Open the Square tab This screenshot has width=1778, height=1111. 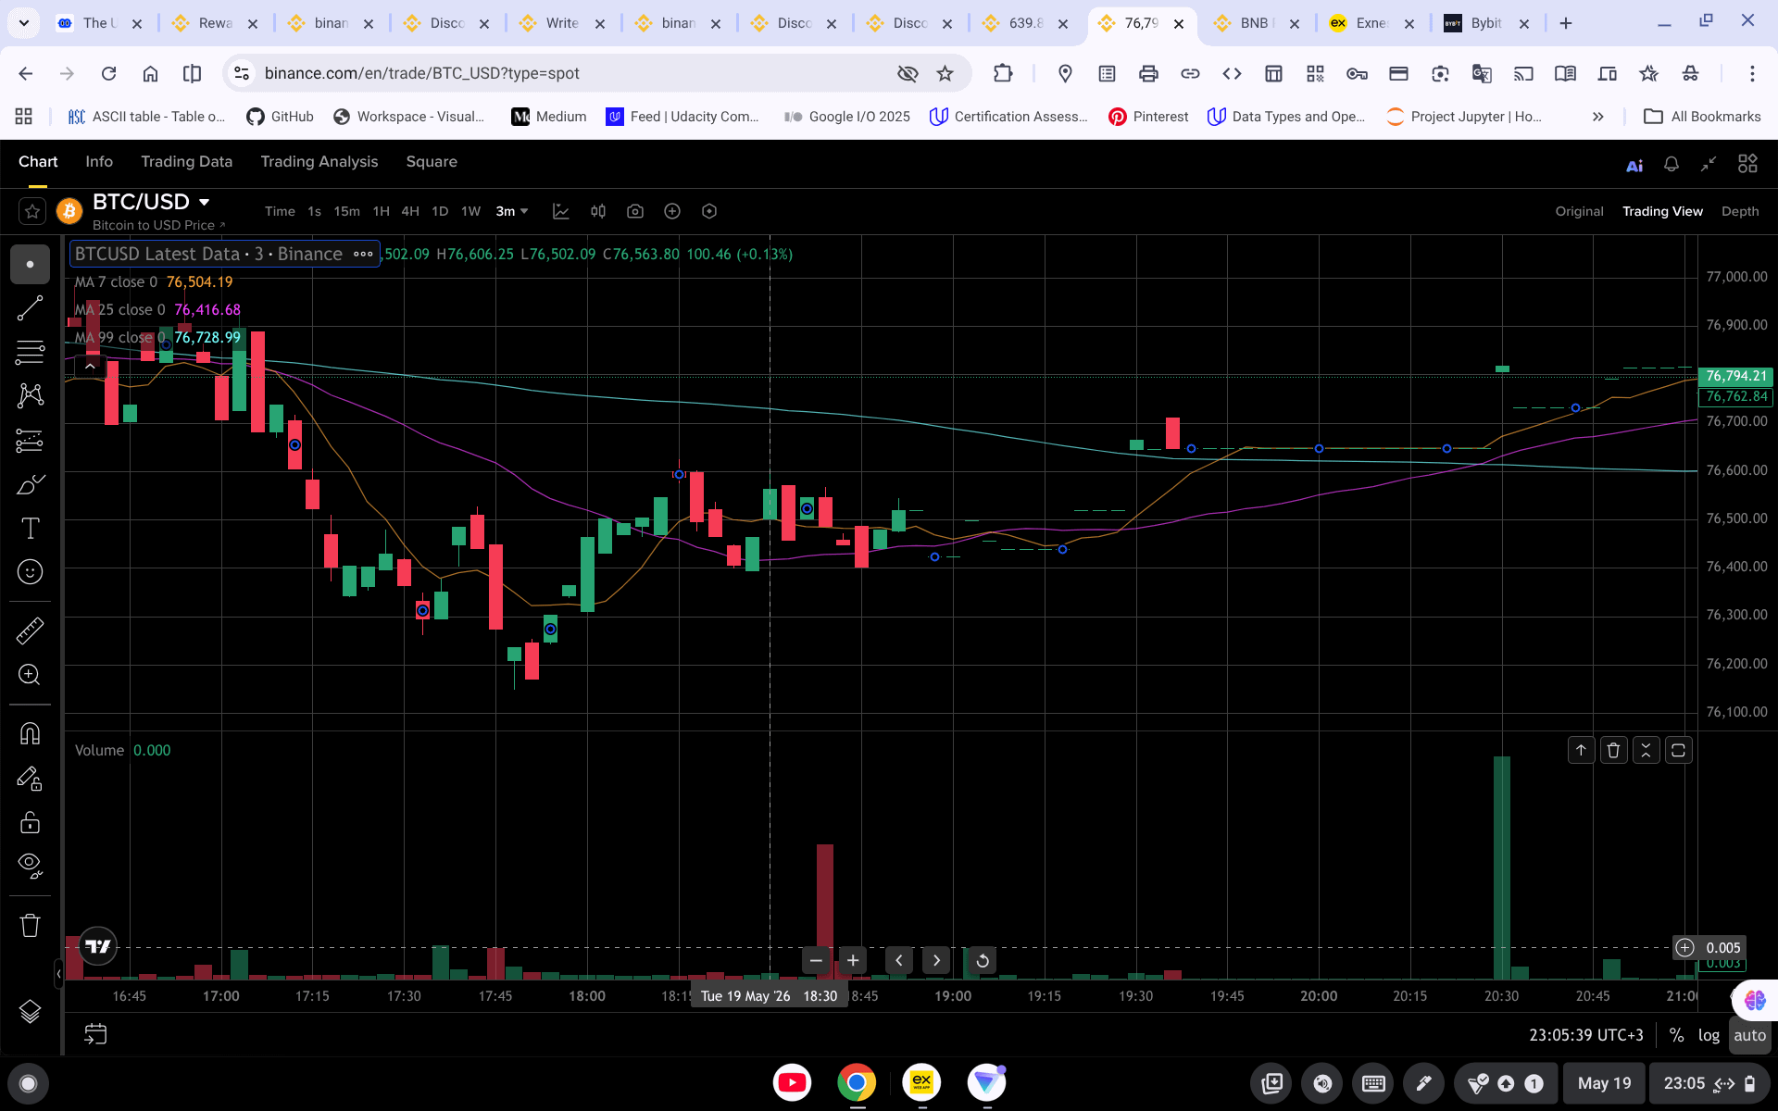tap(432, 161)
